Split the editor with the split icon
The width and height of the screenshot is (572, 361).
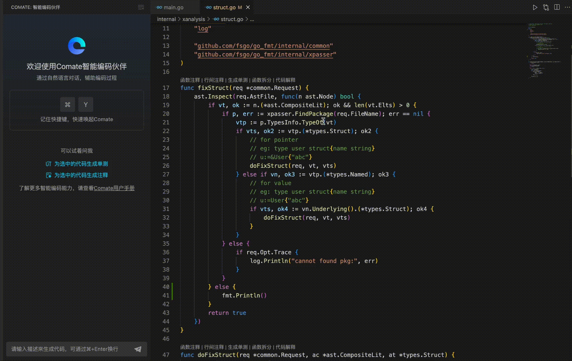coord(557,7)
